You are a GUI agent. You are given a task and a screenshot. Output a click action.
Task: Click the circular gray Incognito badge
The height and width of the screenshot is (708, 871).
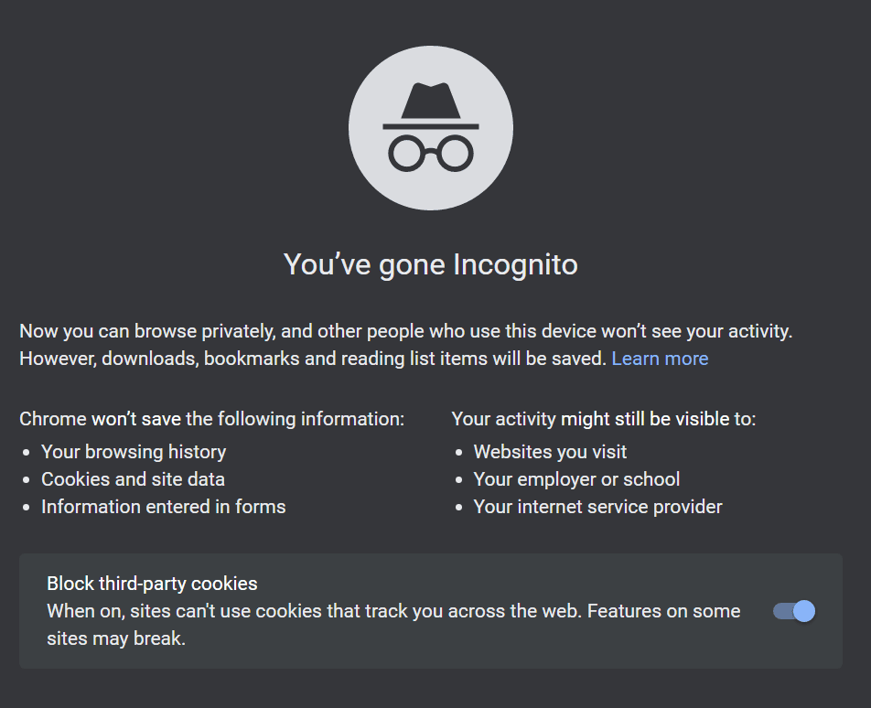coord(430,128)
